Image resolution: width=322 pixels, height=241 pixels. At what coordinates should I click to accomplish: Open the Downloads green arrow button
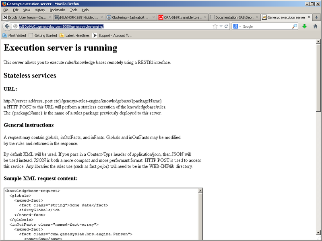[305, 26]
